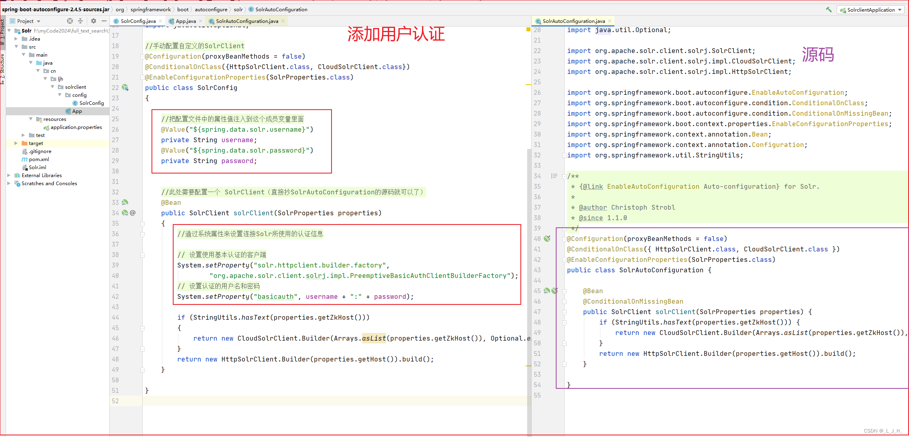Expand Scratches and Consoles node
Viewport: 909px width, 437px height.
point(9,183)
